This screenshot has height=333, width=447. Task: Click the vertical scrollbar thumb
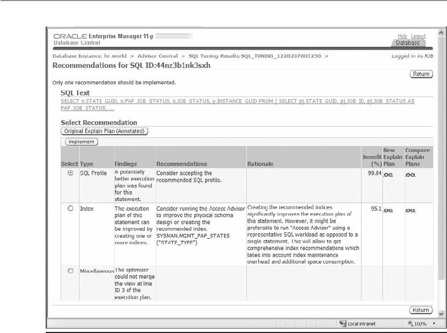(441, 157)
